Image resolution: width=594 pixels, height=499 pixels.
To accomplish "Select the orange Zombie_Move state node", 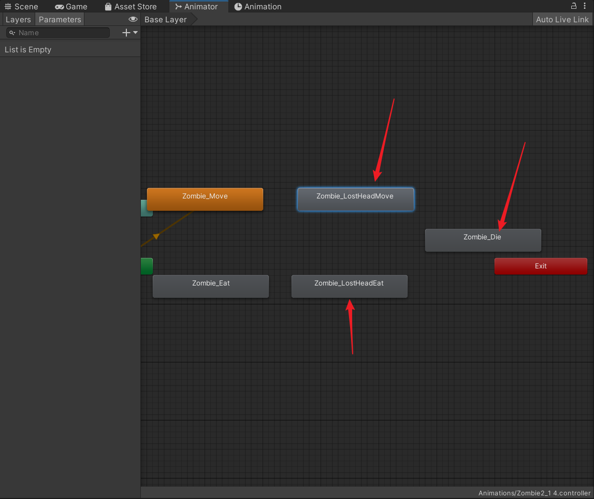I will click(x=205, y=199).
